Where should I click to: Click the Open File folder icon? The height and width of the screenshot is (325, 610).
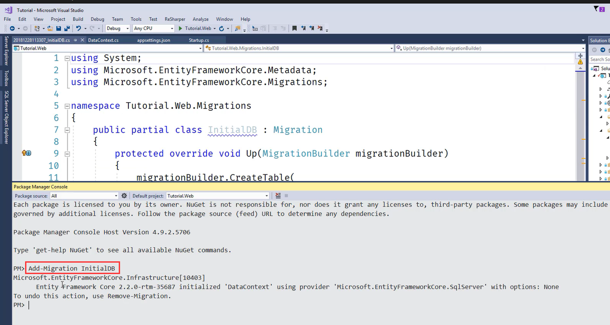(x=50, y=28)
